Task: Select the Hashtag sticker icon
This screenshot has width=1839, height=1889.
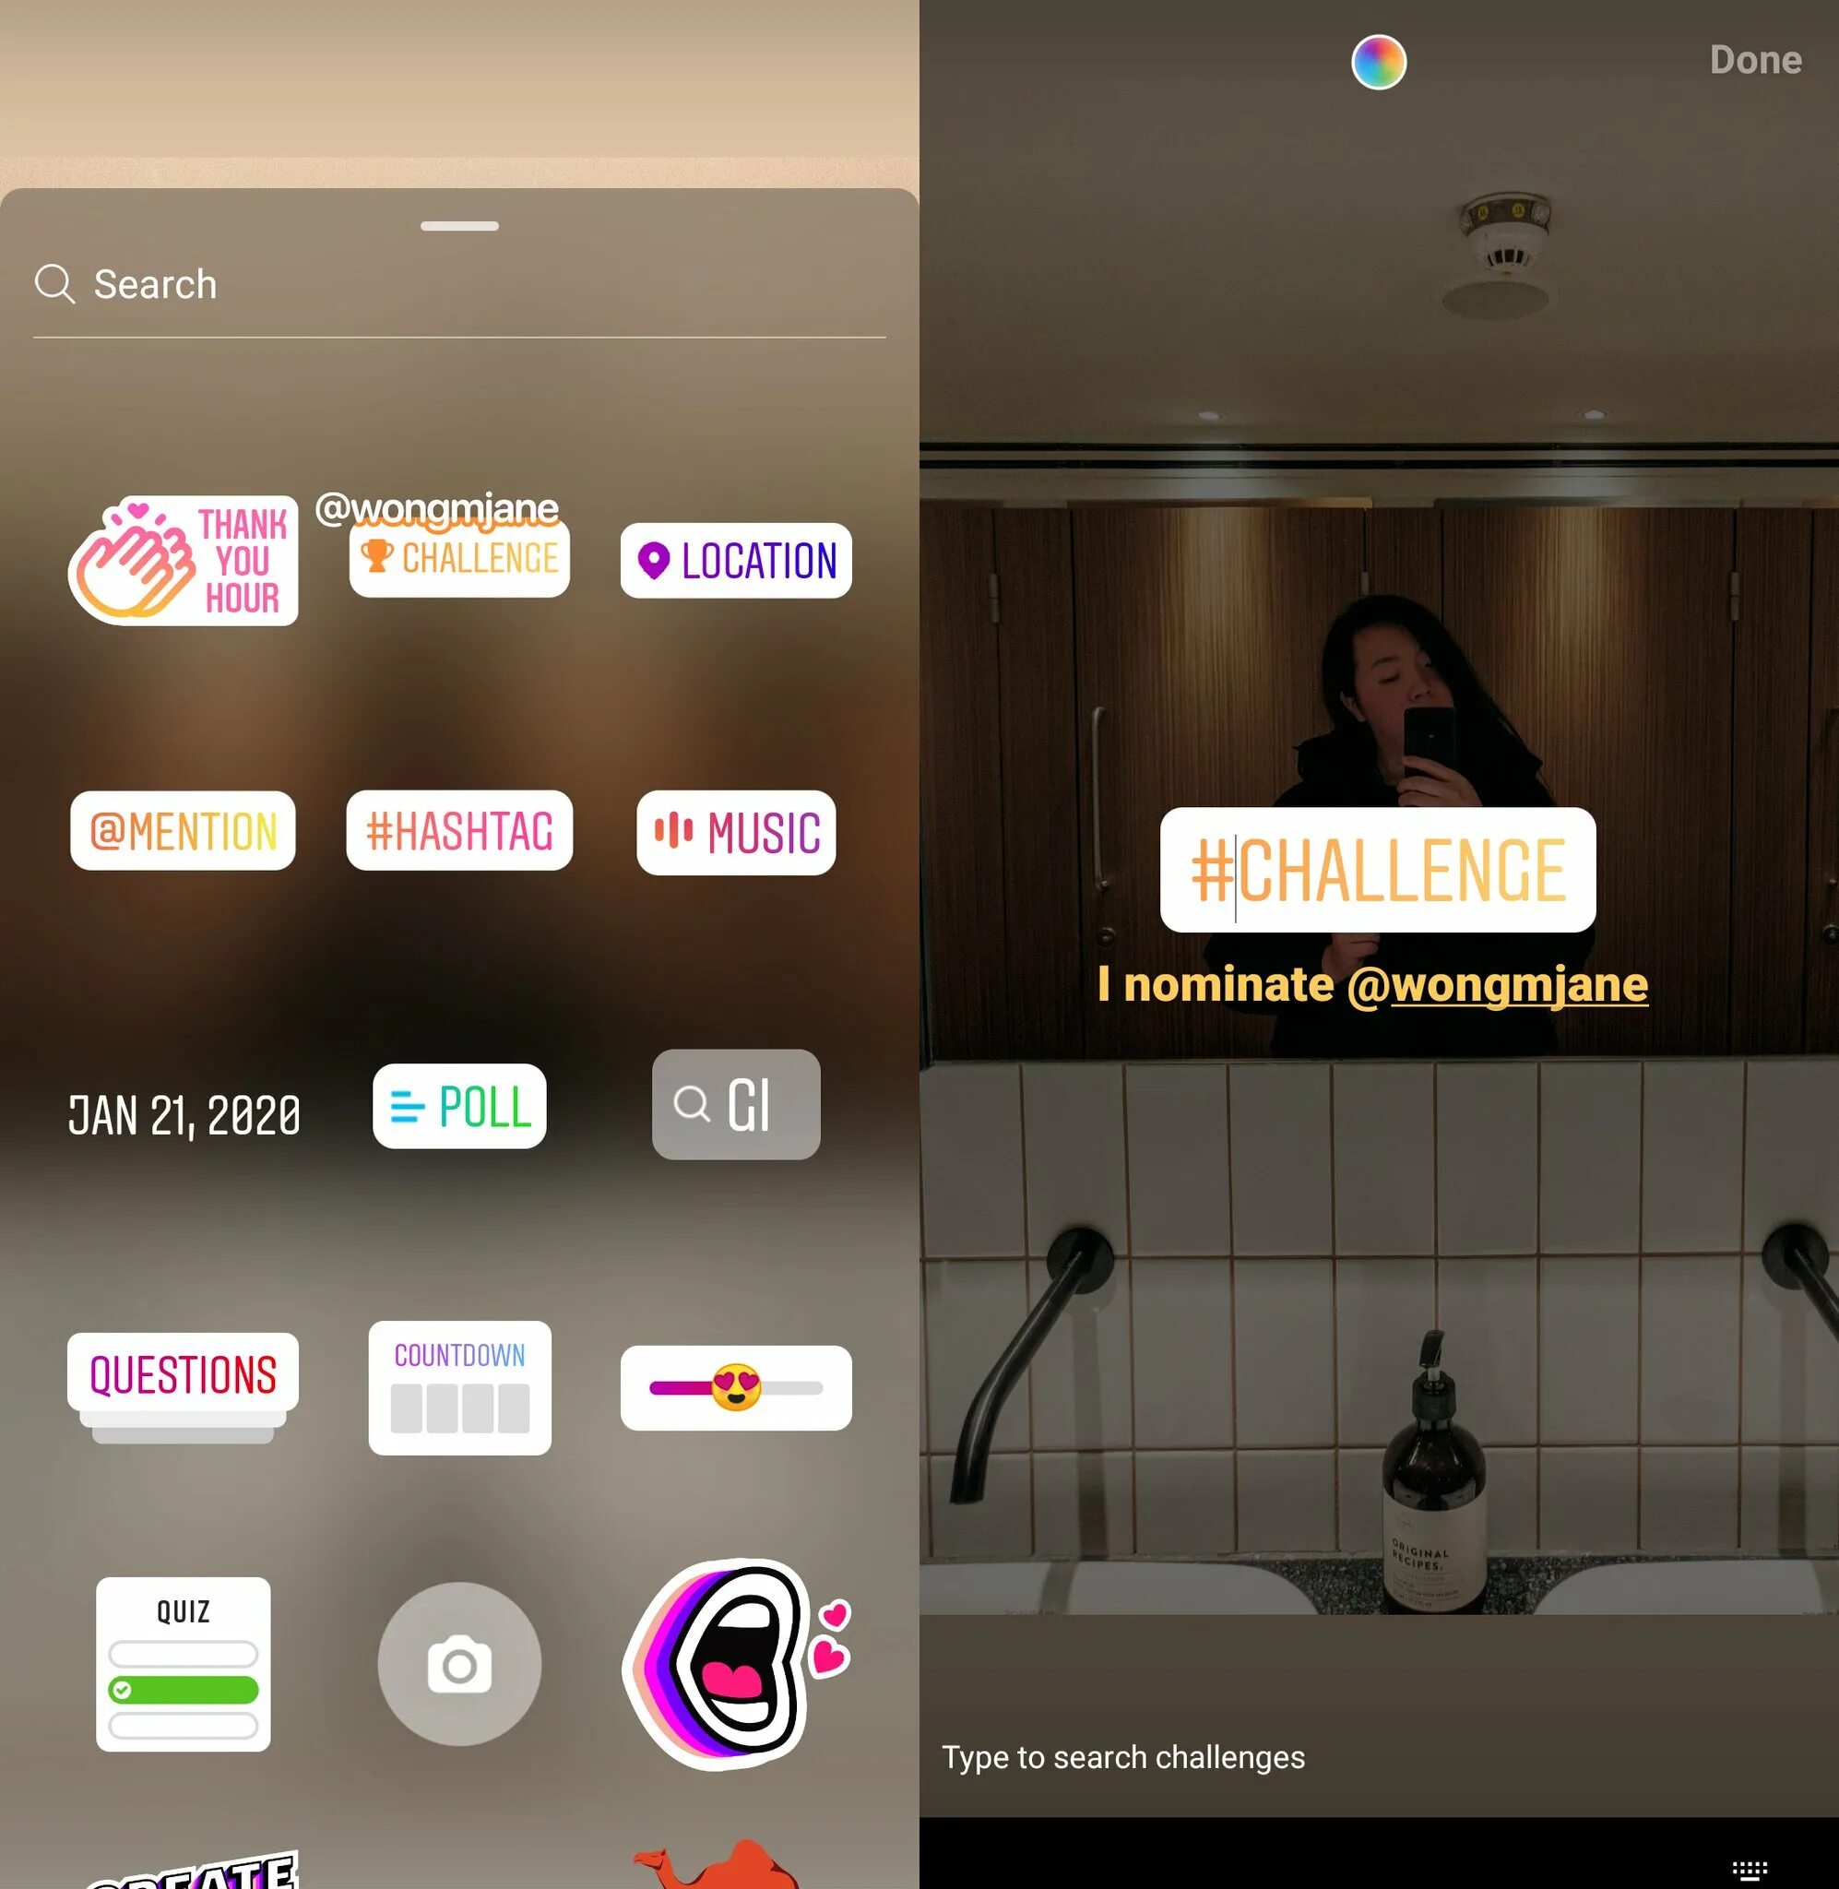Action: point(459,828)
